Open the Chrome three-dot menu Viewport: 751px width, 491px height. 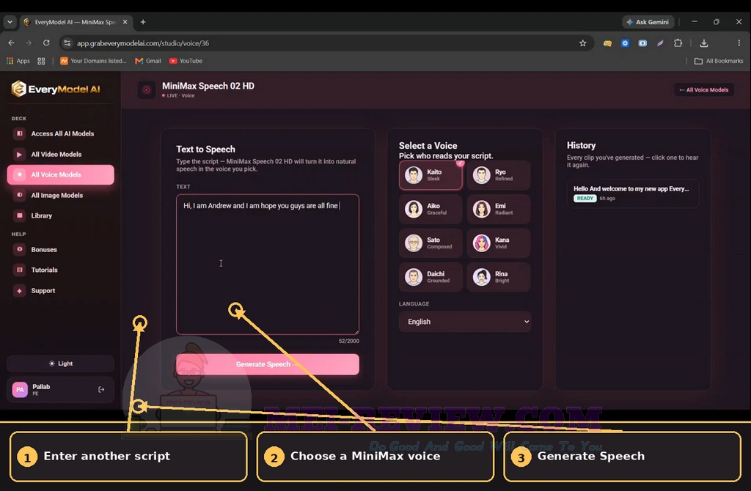click(x=739, y=43)
